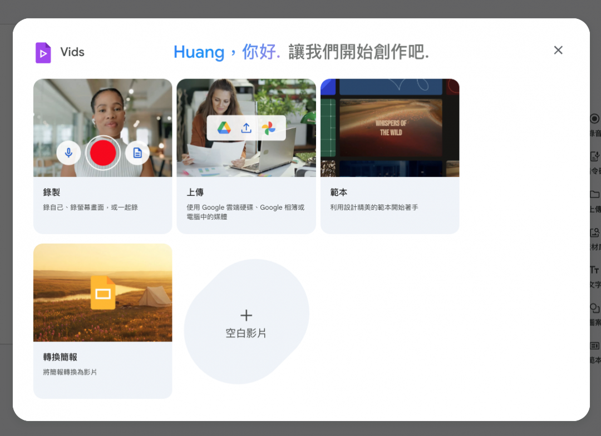This screenshot has width=601, height=436.
Task: Click the script document icon on record card
Action: pyautogui.click(x=137, y=153)
